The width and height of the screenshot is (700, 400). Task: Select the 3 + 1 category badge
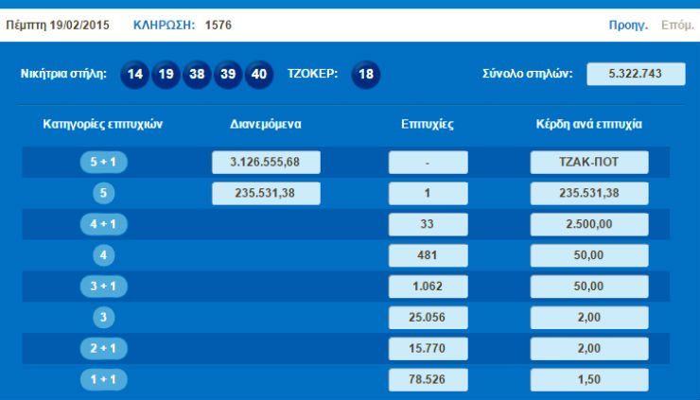[104, 287]
